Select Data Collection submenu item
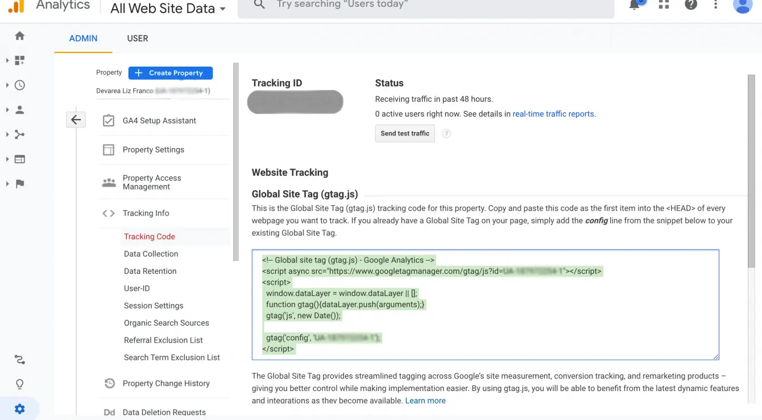 (x=151, y=254)
